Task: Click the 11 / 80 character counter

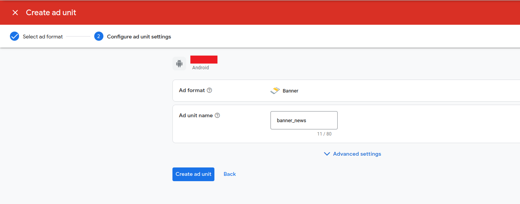Action: (324, 134)
